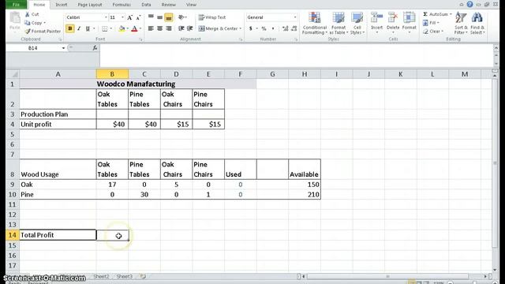Switch to the Sheet3 tab

tap(125, 276)
